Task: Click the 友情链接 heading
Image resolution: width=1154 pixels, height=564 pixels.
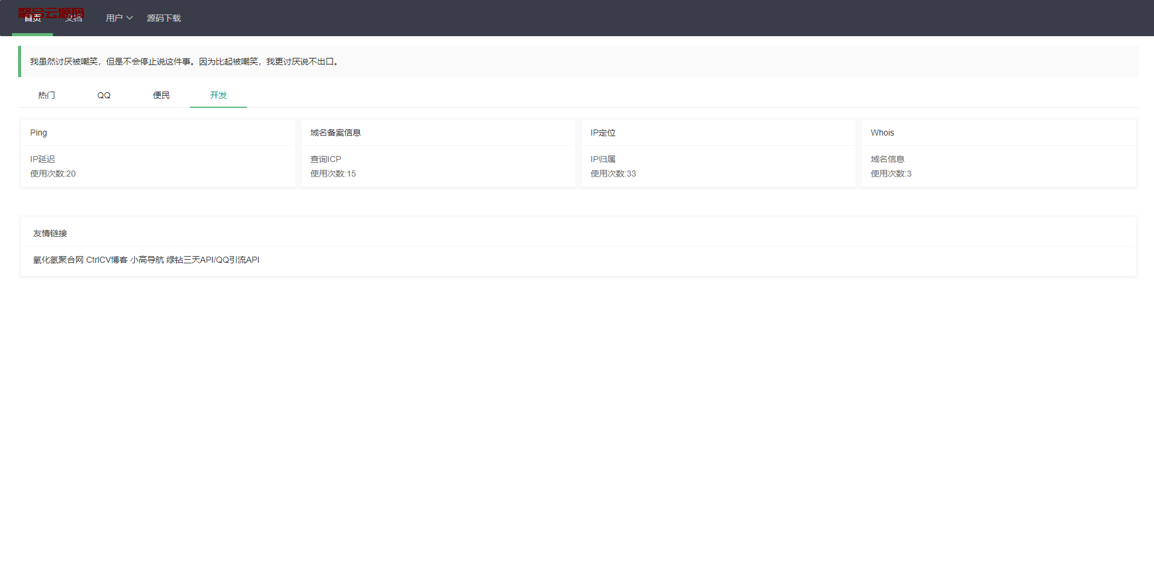Action: click(50, 233)
